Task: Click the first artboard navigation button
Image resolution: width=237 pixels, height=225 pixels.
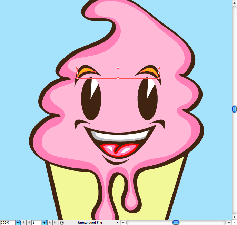Action: coord(23,223)
